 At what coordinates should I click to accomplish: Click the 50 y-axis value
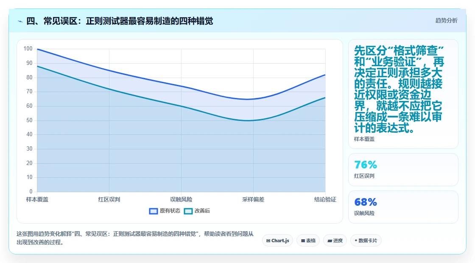tap(29, 120)
